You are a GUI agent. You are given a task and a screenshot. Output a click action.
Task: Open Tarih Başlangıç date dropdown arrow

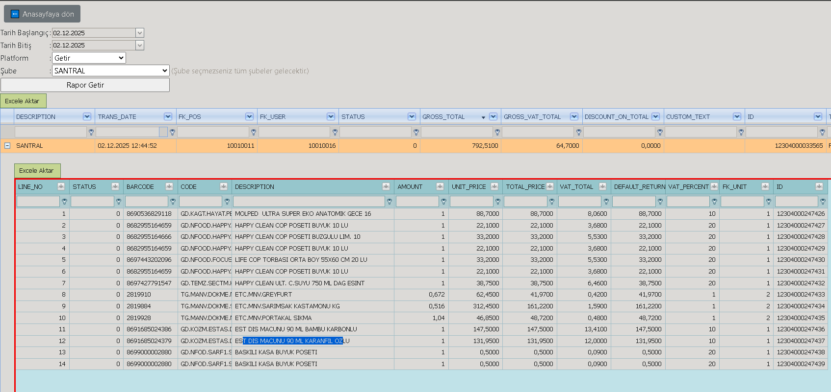[140, 33]
